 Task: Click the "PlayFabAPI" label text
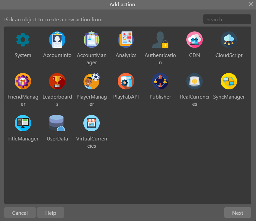tap(126, 97)
